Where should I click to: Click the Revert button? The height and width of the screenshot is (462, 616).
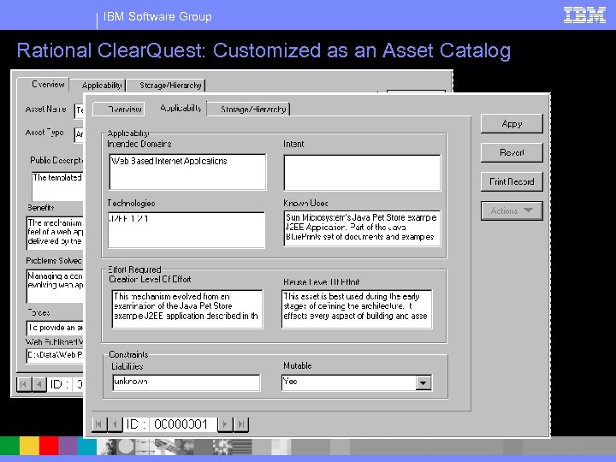(512, 152)
